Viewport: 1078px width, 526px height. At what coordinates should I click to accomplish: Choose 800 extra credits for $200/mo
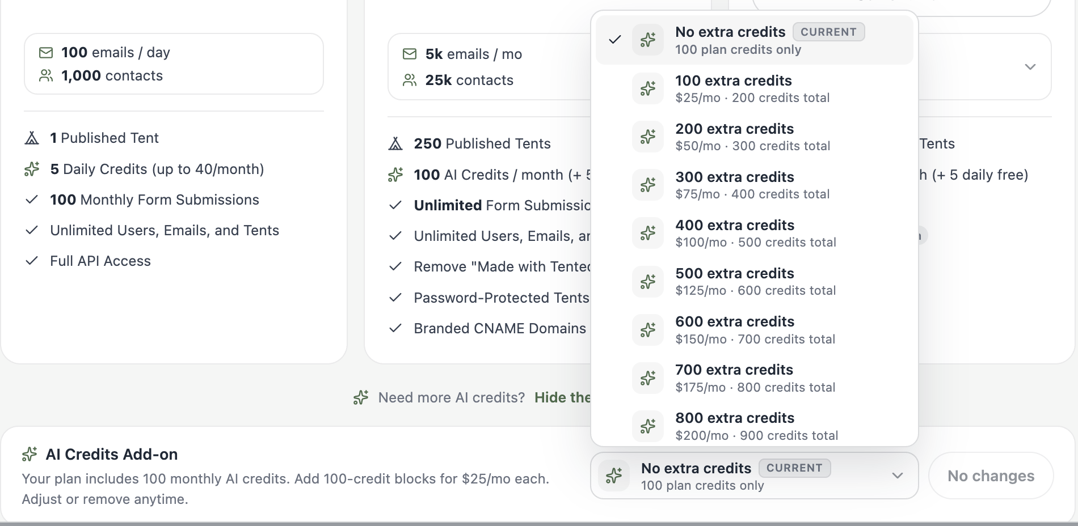click(x=754, y=426)
